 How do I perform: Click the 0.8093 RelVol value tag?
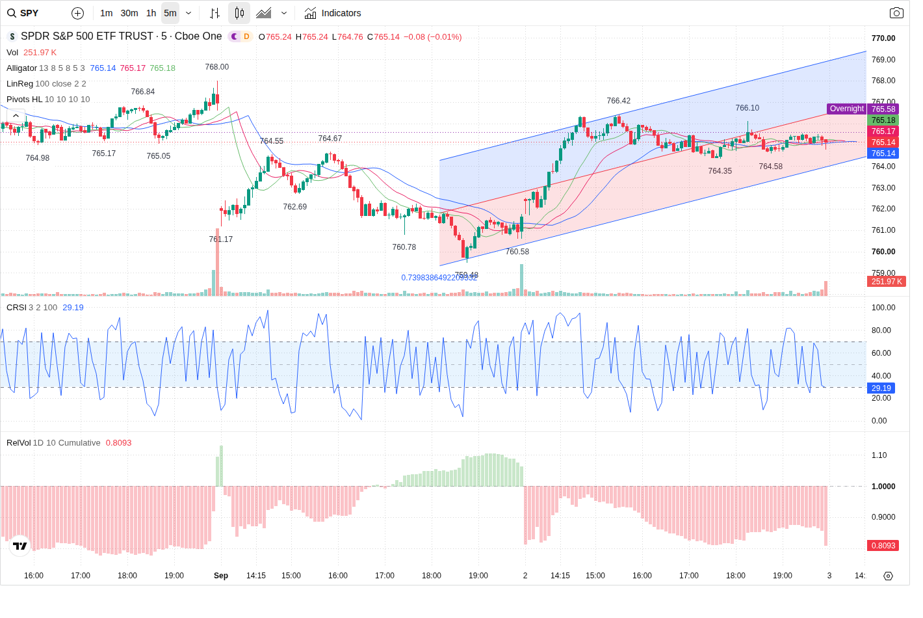coord(883,546)
